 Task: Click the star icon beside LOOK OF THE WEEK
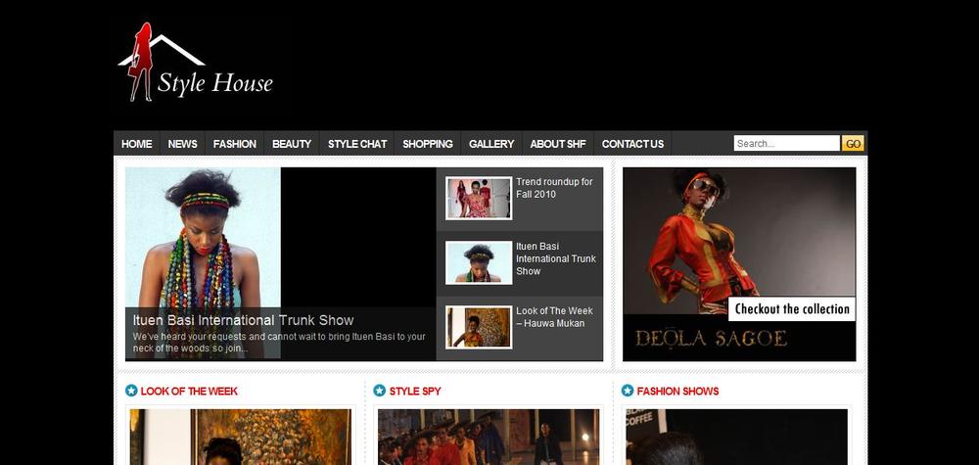pos(131,391)
